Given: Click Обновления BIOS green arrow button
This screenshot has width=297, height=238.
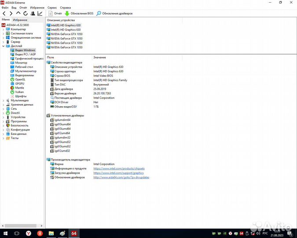Looking at the screenshot, I should click(78, 14).
